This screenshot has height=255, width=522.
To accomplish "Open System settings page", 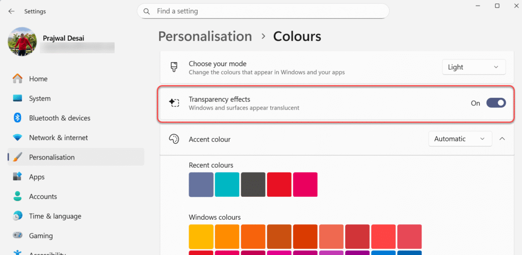I will click(x=76, y=98).
